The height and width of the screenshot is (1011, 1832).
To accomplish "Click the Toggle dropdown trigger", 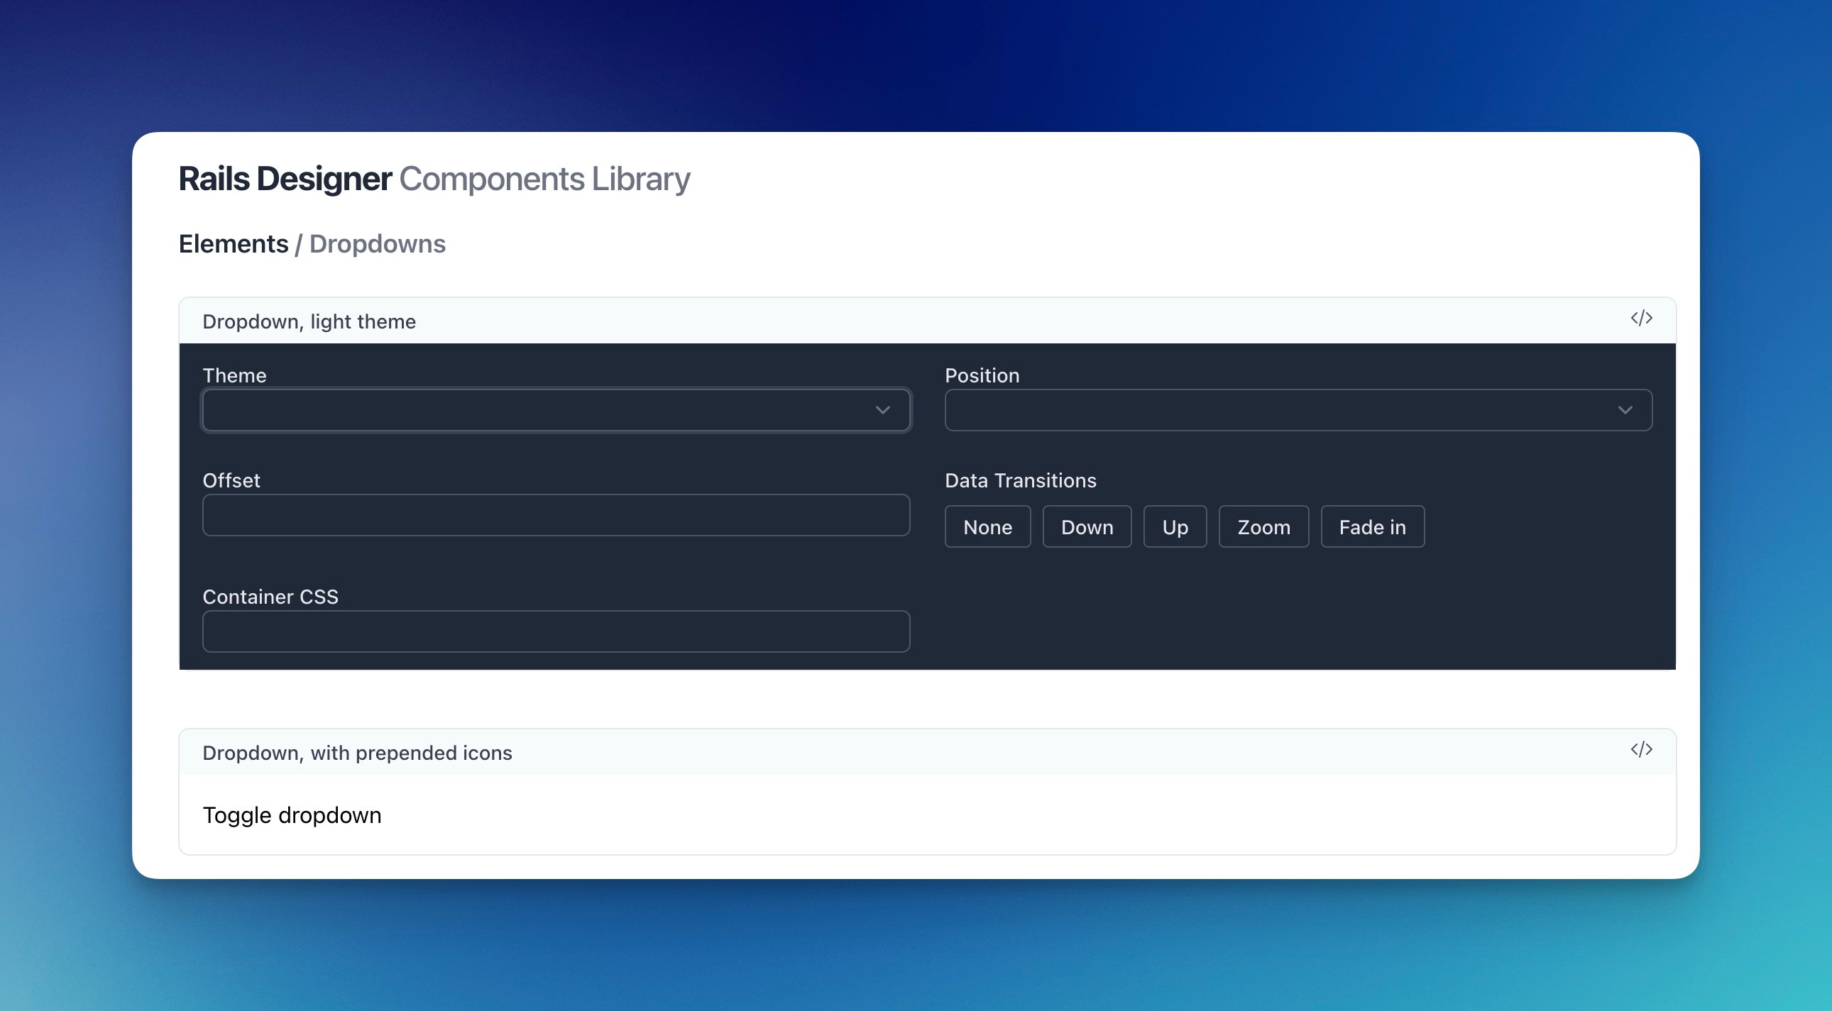I will pyautogui.click(x=292, y=814).
